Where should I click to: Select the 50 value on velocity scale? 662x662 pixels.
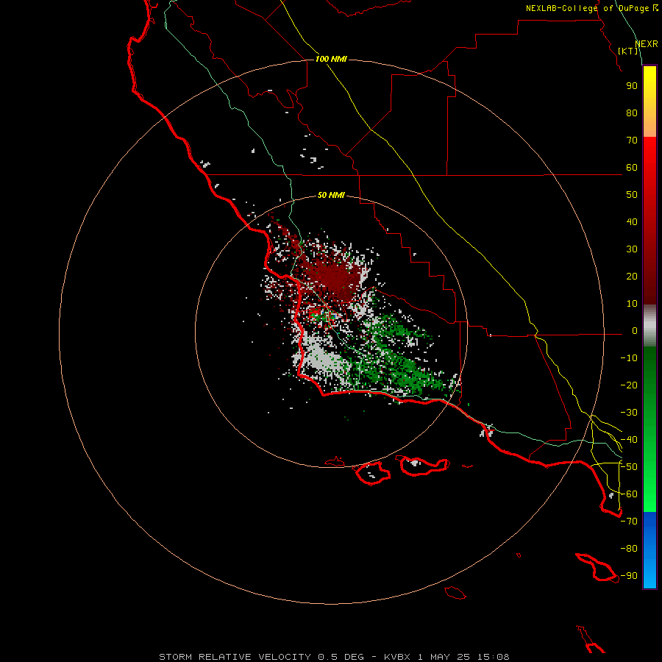pos(632,195)
